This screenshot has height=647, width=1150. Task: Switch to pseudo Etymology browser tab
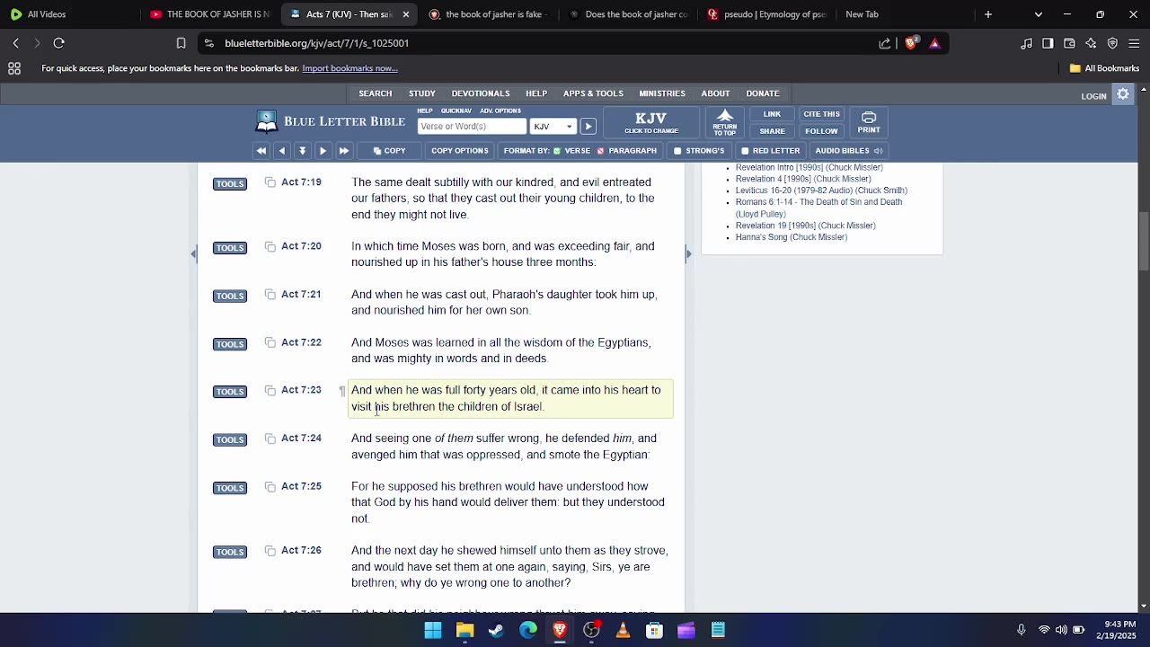(768, 14)
